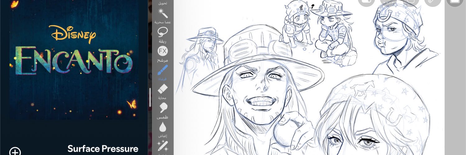The image size is (466, 155).
Task: Select the Eraser tool
Action: [x=163, y=89]
